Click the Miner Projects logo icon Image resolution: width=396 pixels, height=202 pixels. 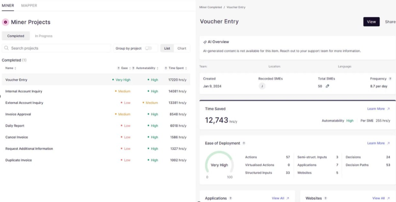click(5, 22)
